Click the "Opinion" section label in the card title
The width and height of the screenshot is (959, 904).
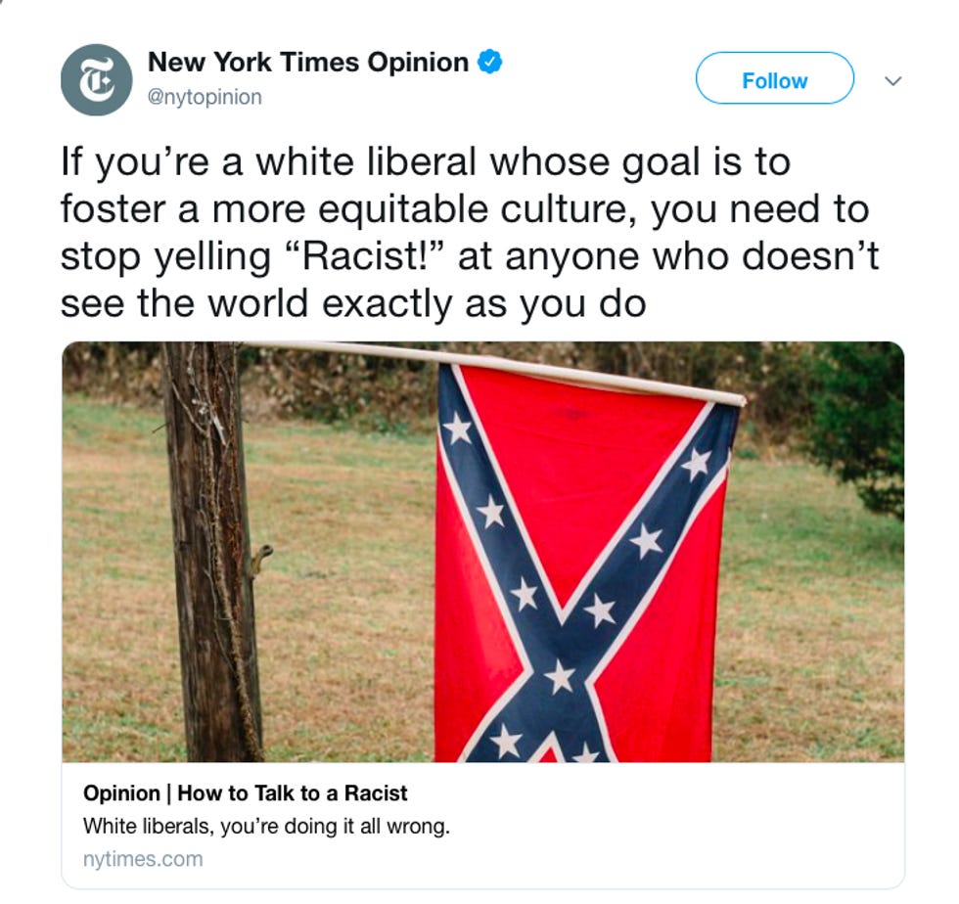point(121,793)
